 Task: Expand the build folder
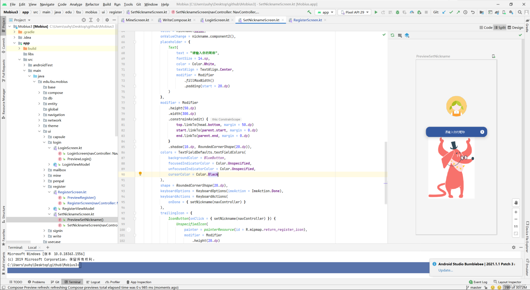click(19, 49)
